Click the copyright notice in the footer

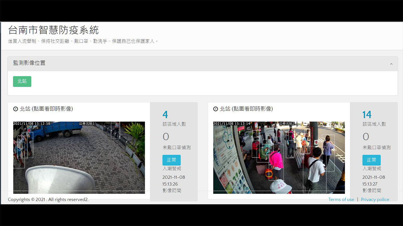pyautogui.click(x=48, y=200)
